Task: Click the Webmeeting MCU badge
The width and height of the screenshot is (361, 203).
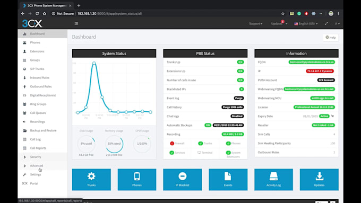Action: (323, 98)
